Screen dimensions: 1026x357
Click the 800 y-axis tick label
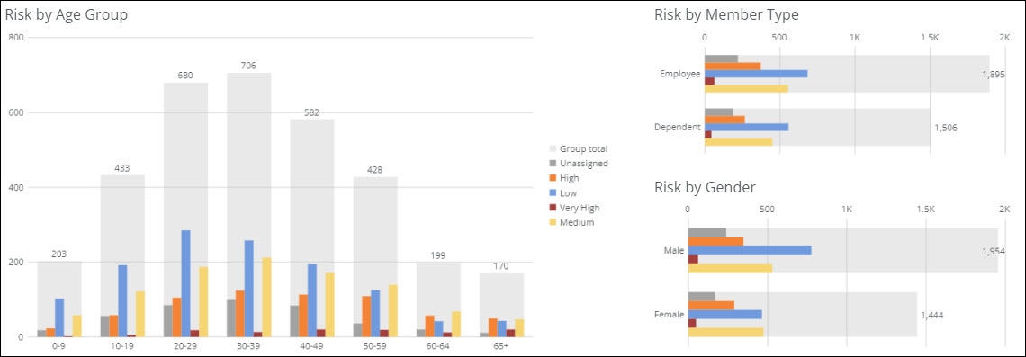(16, 38)
